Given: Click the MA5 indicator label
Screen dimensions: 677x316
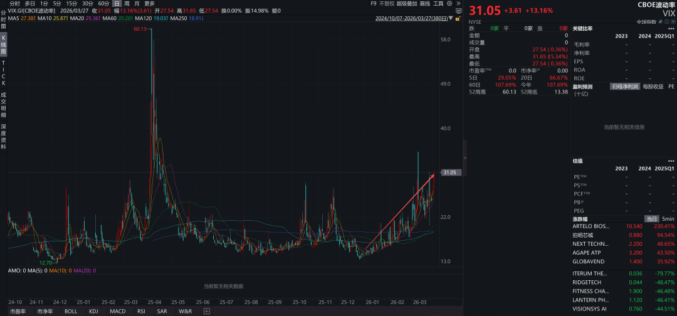Looking at the screenshot, I should (14, 19).
